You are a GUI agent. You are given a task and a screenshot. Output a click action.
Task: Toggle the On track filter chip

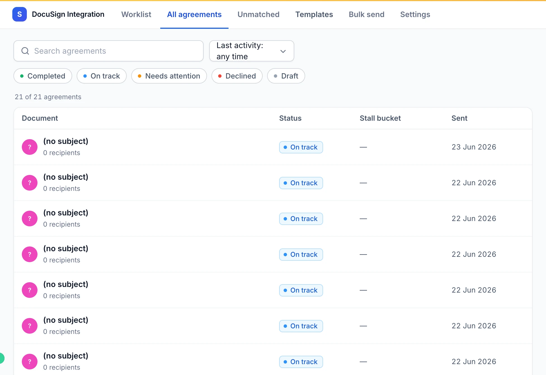[x=102, y=76]
